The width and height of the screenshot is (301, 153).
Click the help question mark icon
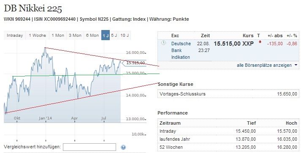point(123,147)
